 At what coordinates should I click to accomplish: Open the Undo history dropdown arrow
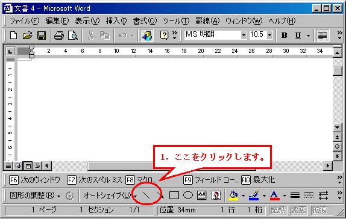point(133,35)
